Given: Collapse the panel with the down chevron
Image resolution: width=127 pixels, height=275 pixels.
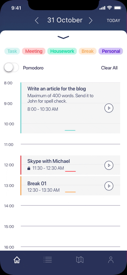Looking at the screenshot, I should click(x=63, y=37).
